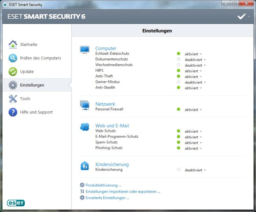
Task: Open the Kindersicherung blue heading link
Action: pos(112,164)
